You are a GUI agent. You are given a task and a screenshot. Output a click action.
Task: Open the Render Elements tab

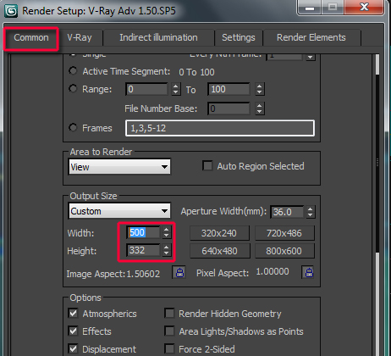311,37
